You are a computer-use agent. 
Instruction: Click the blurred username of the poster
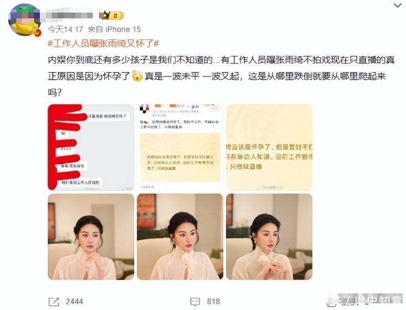pos(69,16)
